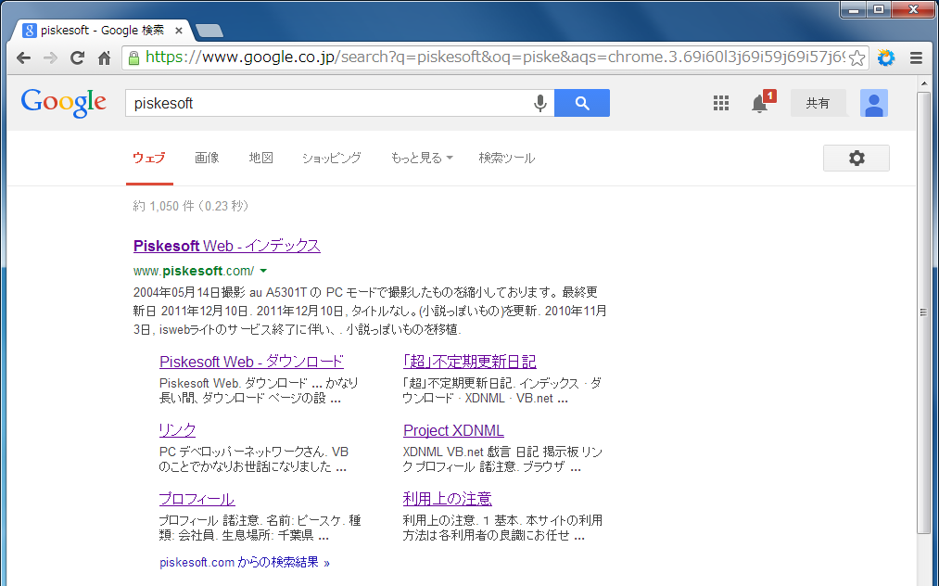Click the browser back arrow
Image resolution: width=939 pixels, height=586 pixels.
23,58
